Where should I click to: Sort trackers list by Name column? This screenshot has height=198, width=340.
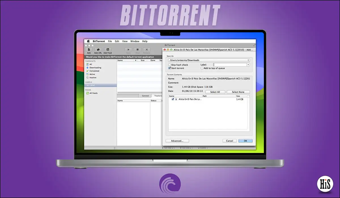coord(133,100)
